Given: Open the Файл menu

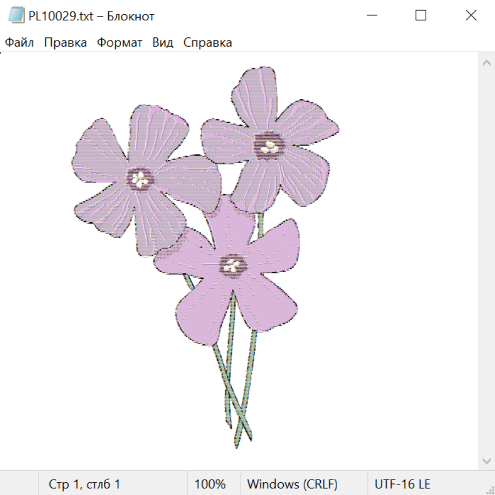Looking at the screenshot, I should point(19,43).
